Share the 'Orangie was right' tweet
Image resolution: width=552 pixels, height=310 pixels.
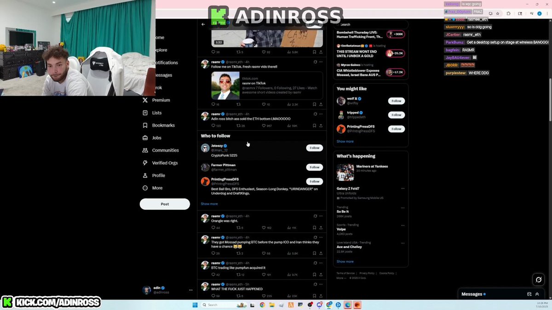321,228
